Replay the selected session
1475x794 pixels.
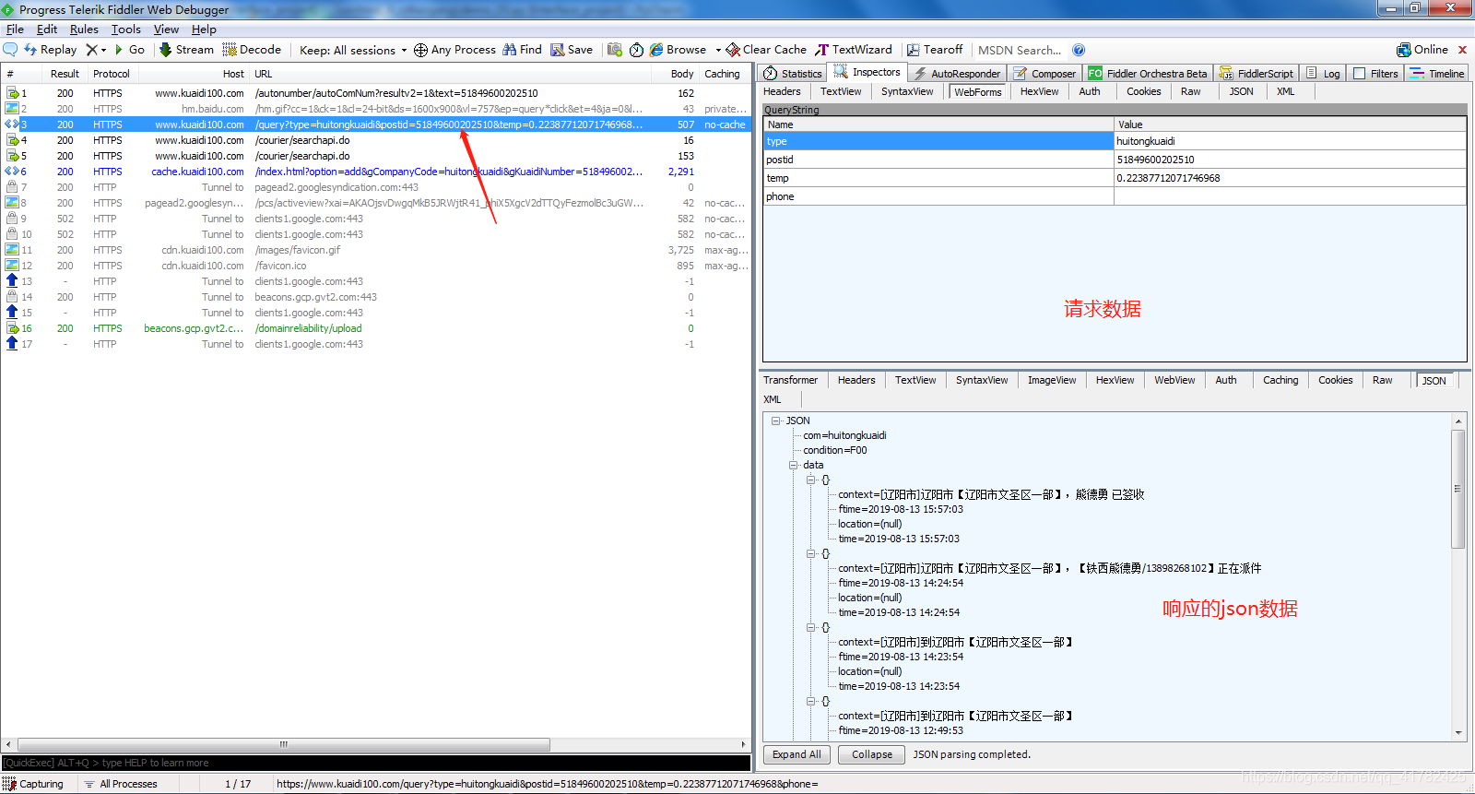point(51,50)
